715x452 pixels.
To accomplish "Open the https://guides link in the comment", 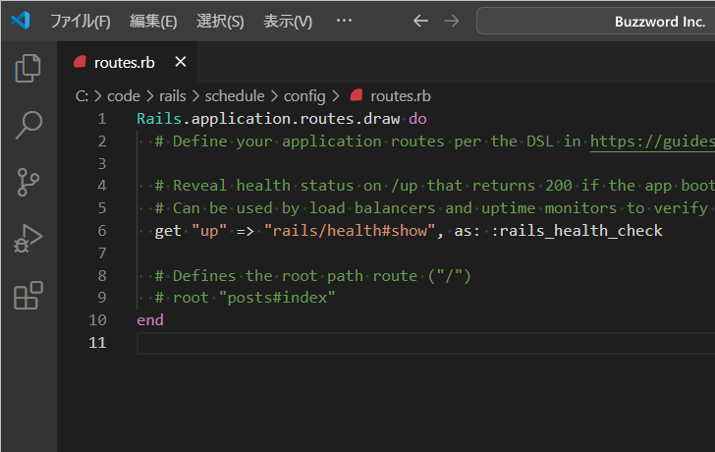I will click(652, 141).
